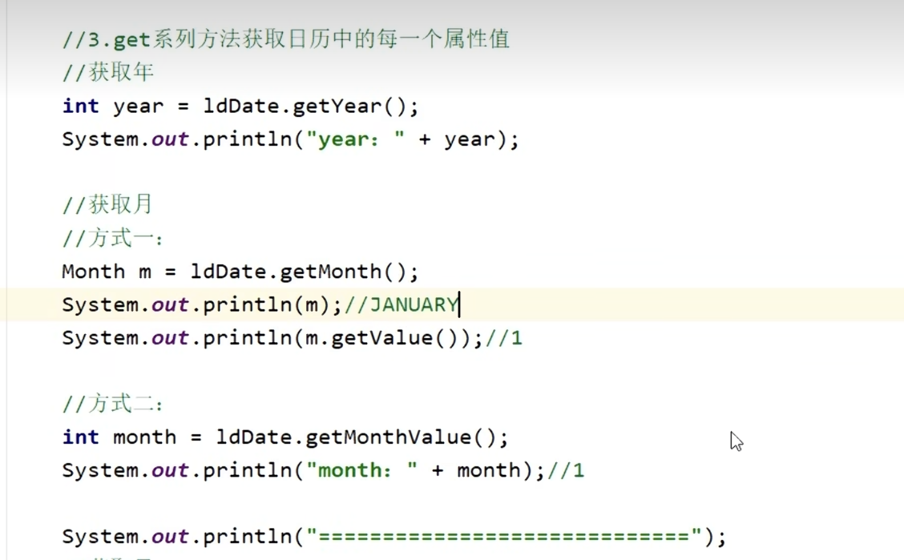904x560 pixels.
Task: Click the //获取月 comment
Action: [x=107, y=205]
